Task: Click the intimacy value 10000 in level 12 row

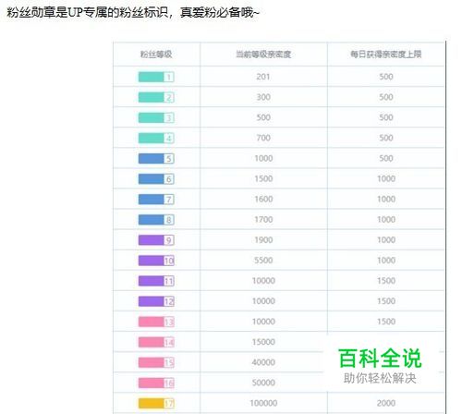Action: pyautogui.click(x=263, y=301)
